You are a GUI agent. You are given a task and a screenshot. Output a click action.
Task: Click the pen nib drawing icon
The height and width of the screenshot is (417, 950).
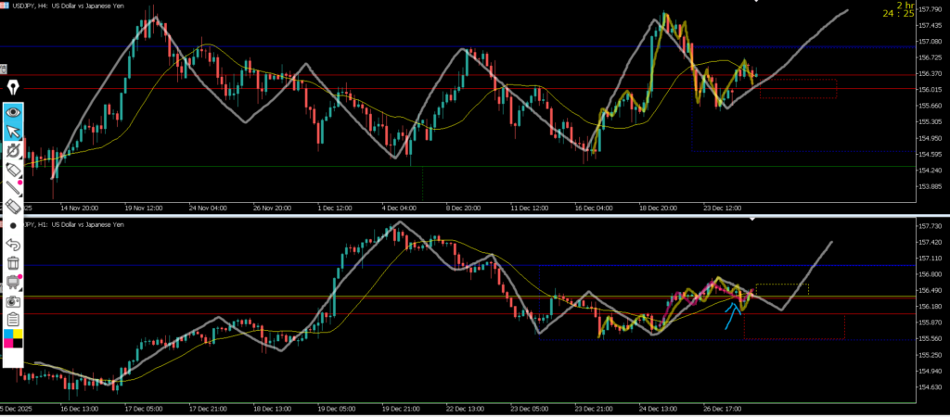(x=14, y=88)
